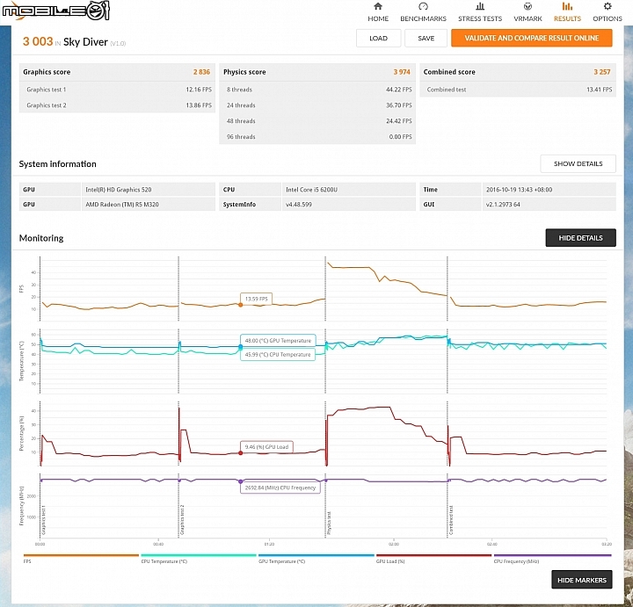This screenshot has height=607, width=633.
Task: Click the Combined test result row
Action: pyautogui.click(x=518, y=90)
